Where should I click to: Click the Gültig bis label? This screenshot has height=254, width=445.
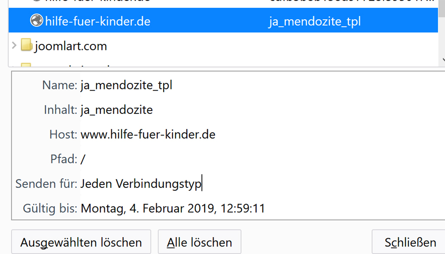(50, 208)
